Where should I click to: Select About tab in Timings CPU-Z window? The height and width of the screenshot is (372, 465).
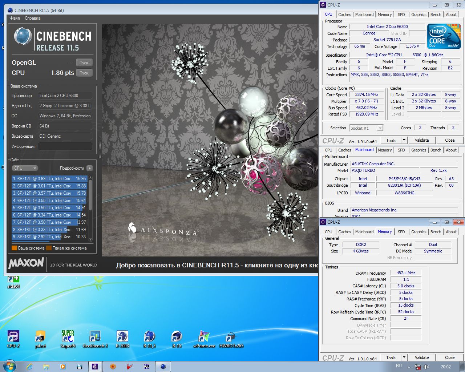(x=451, y=232)
